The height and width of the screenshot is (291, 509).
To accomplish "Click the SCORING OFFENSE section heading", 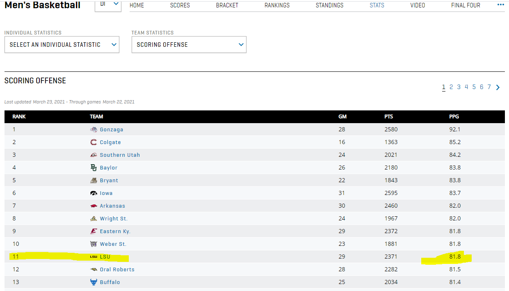I will tap(35, 80).
